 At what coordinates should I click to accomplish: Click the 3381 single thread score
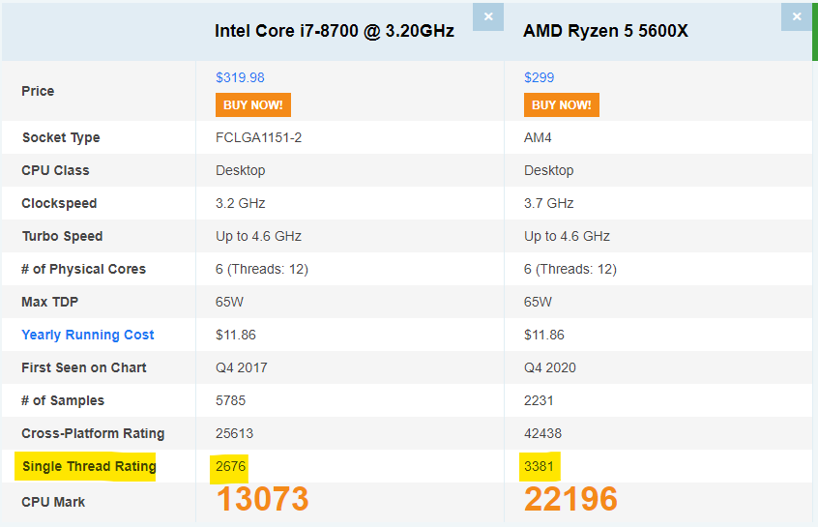(x=539, y=466)
